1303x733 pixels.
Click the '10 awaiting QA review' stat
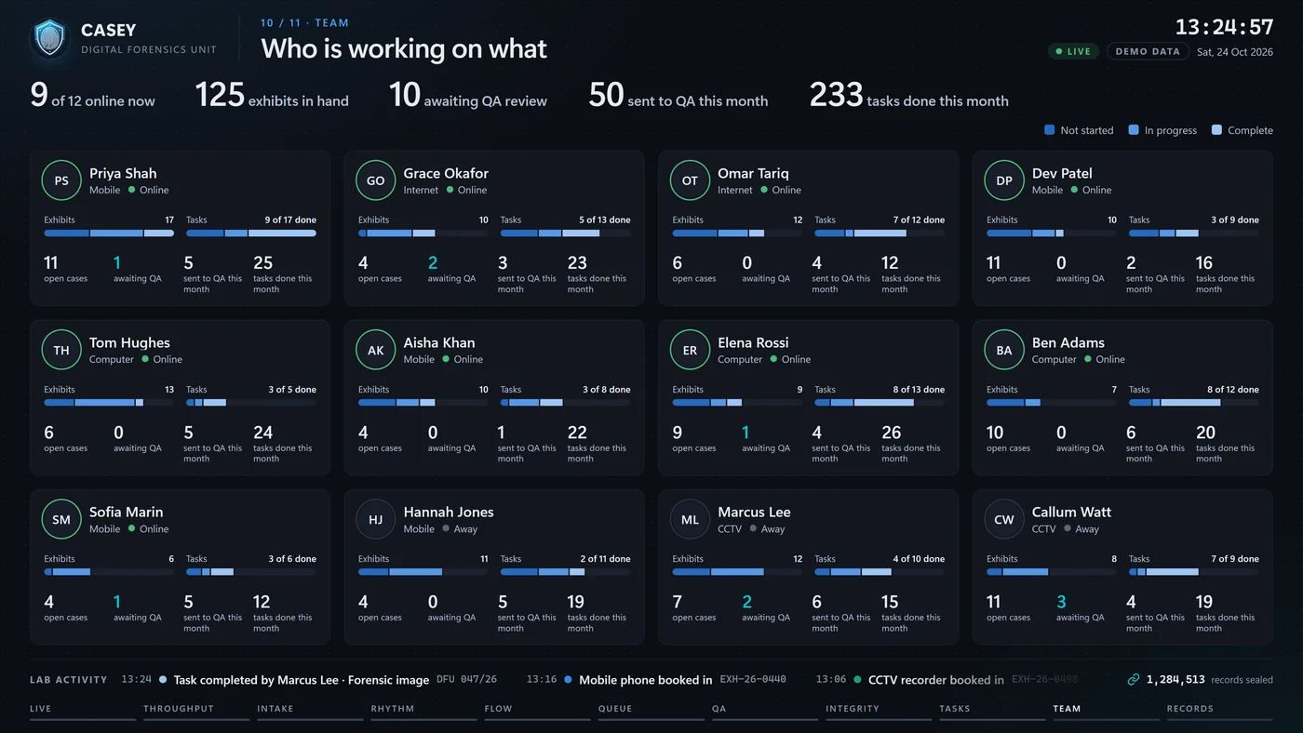coord(468,95)
